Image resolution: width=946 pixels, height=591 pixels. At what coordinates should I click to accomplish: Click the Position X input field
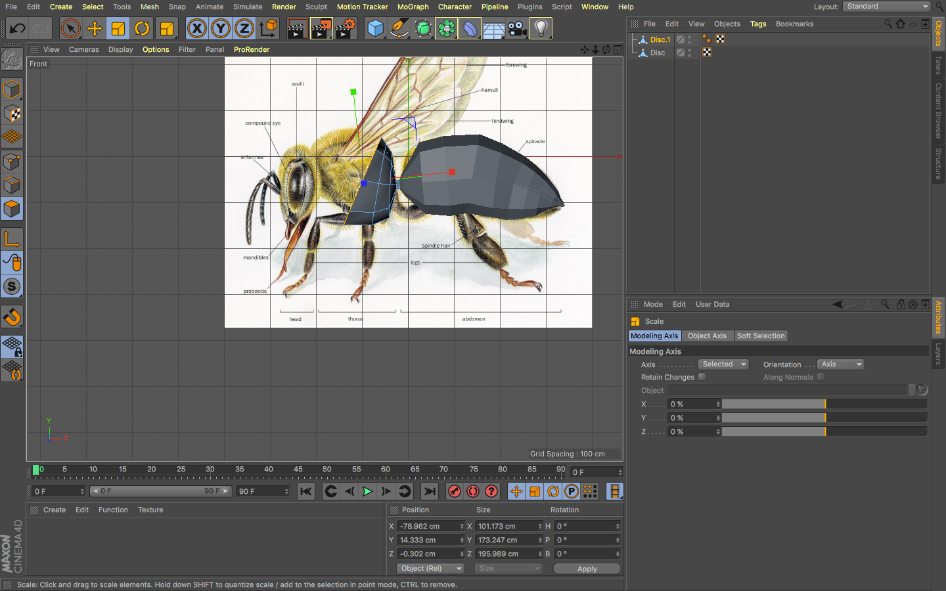(428, 527)
